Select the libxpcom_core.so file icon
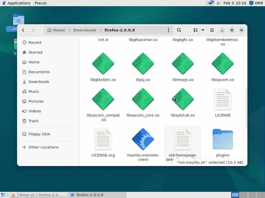Image resolution: width=265 pixels, height=198 pixels. (x=143, y=99)
